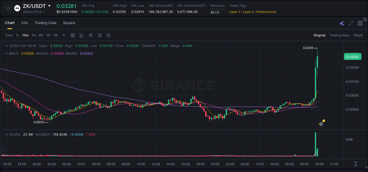The image size is (368, 172).
Task: Select the line chart style icon
Action: [x=82, y=35]
